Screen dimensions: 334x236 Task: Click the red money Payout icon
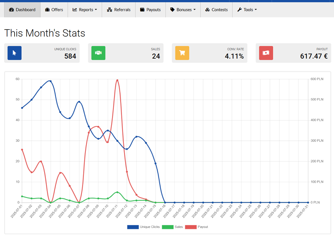pyautogui.click(x=266, y=53)
